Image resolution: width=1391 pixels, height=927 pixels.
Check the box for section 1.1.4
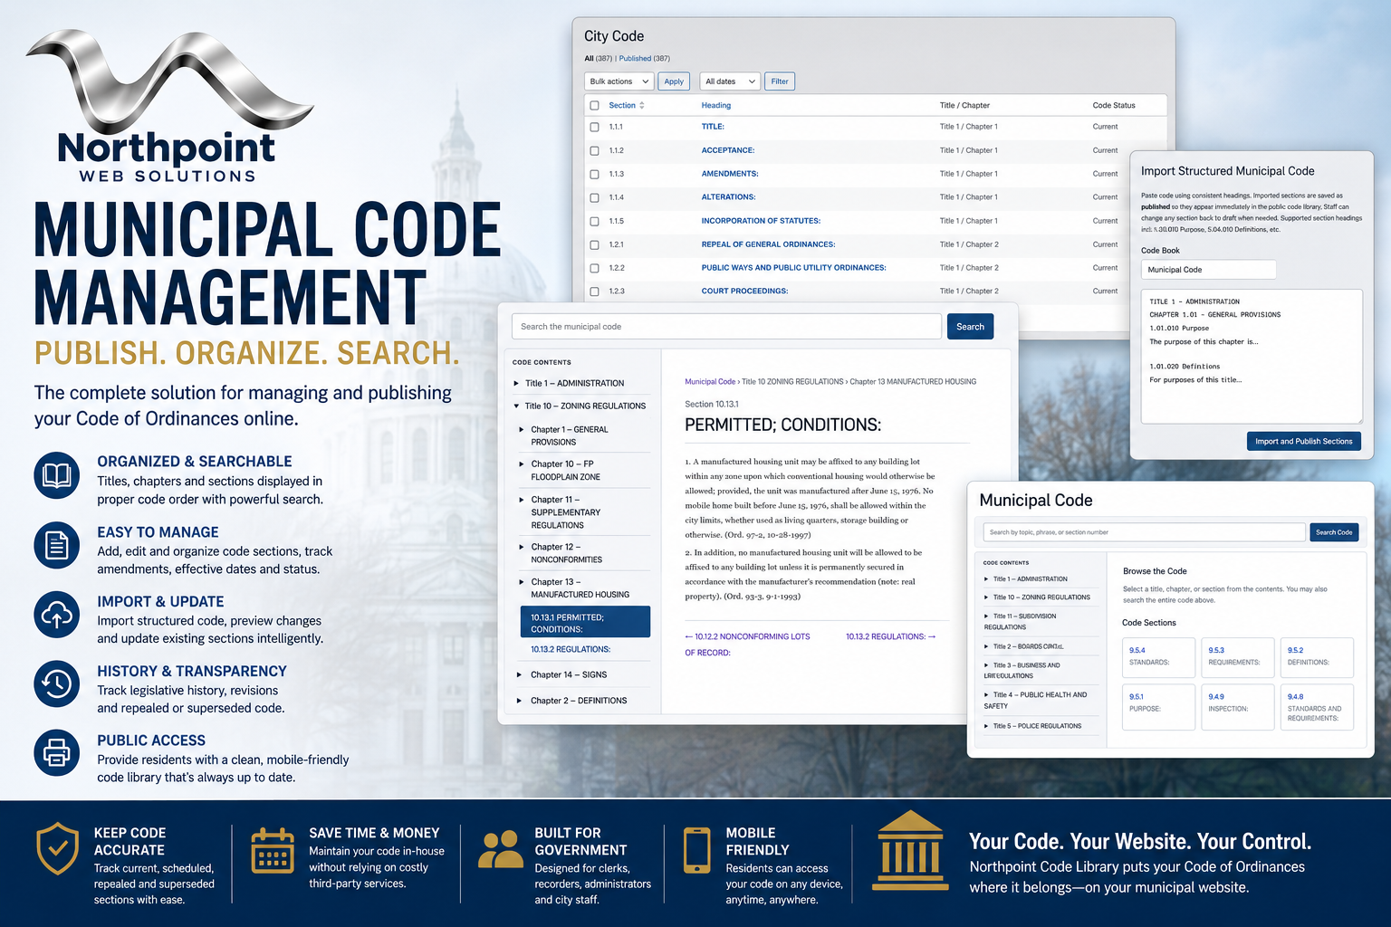click(x=595, y=198)
